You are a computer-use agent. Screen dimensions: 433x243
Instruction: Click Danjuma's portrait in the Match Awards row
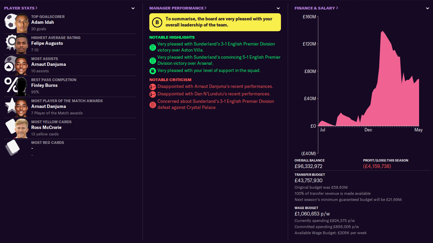[21, 107]
